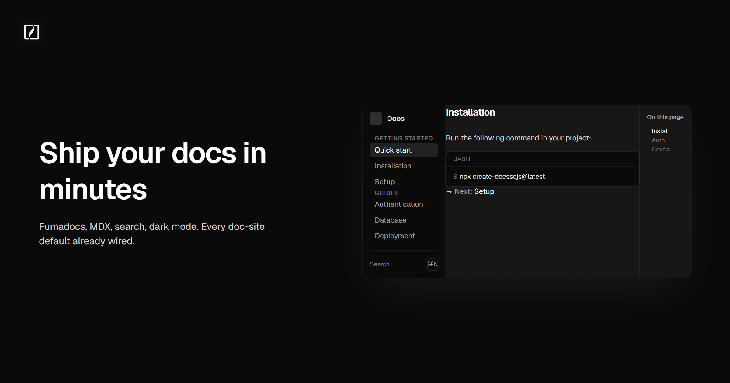Jump to the Install section anchor
Viewport: 730px width, 383px height.
tap(660, 131)
